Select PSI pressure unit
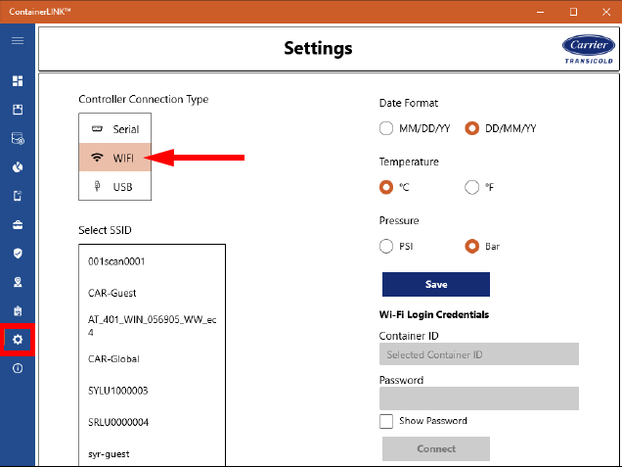Image resolution: width=622 pixels, height=467 pixels. point(386,246)
